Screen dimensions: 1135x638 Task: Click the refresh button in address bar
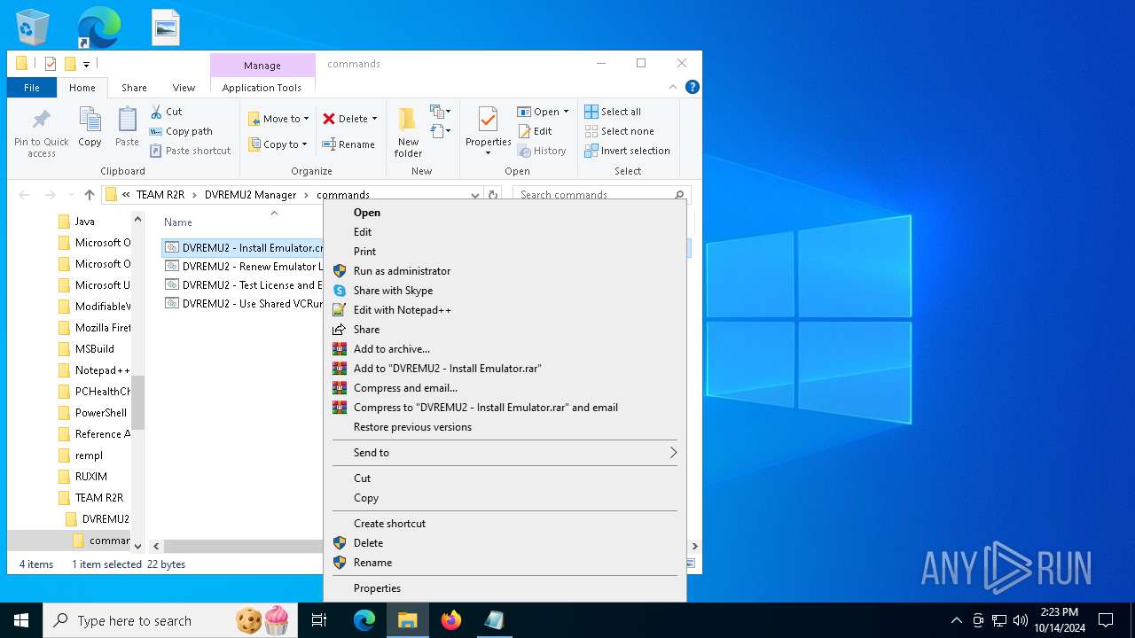[x=493, y=195]
